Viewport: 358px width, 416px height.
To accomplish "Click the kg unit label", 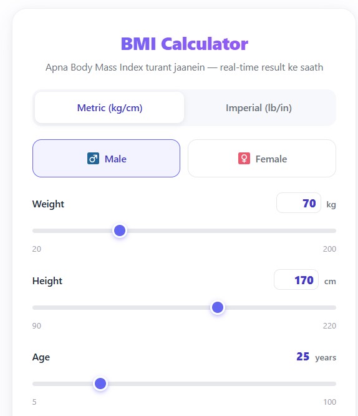I will (331, 204).
